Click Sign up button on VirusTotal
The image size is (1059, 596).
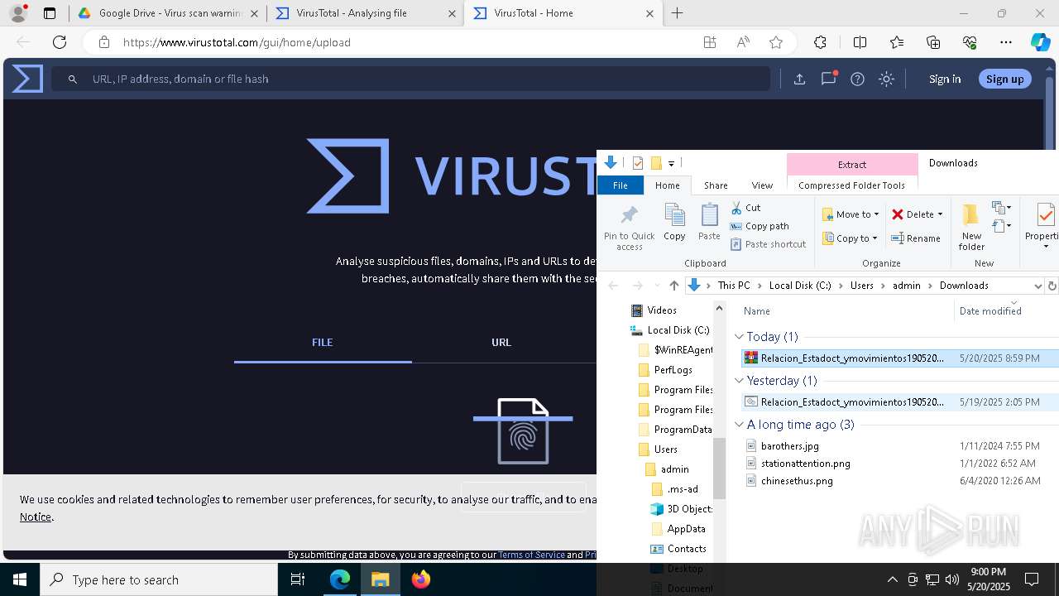pyautogui.click(x=1005, y=79)
